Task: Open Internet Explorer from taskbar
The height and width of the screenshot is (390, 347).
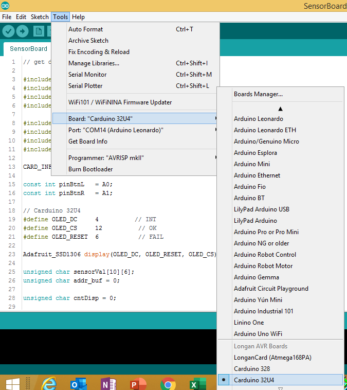Action: pyautogui.click(x=49, y=383)
